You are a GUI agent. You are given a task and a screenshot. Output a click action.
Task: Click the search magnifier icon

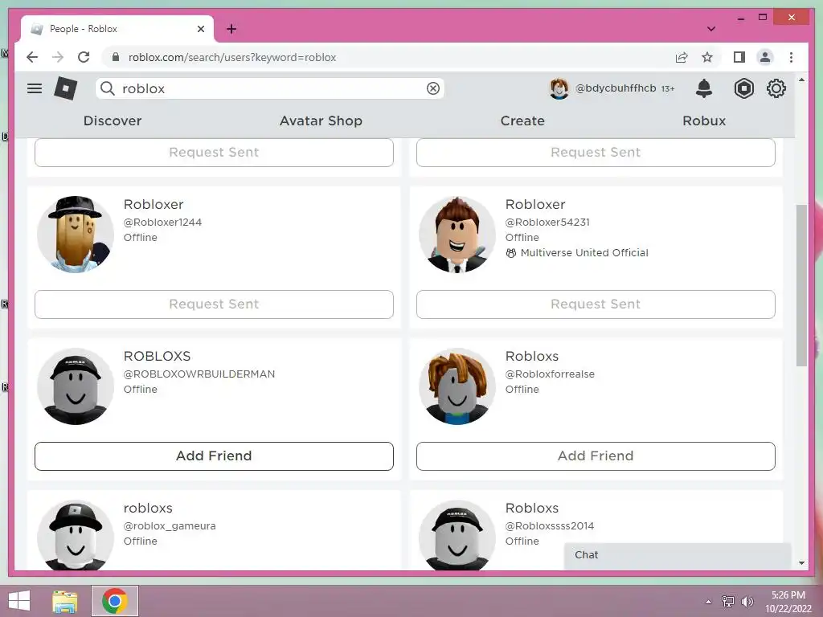coord(108,88)
